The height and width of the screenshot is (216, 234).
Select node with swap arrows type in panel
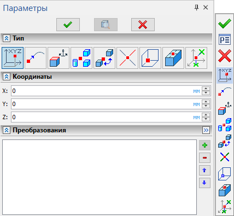(104, 58)
